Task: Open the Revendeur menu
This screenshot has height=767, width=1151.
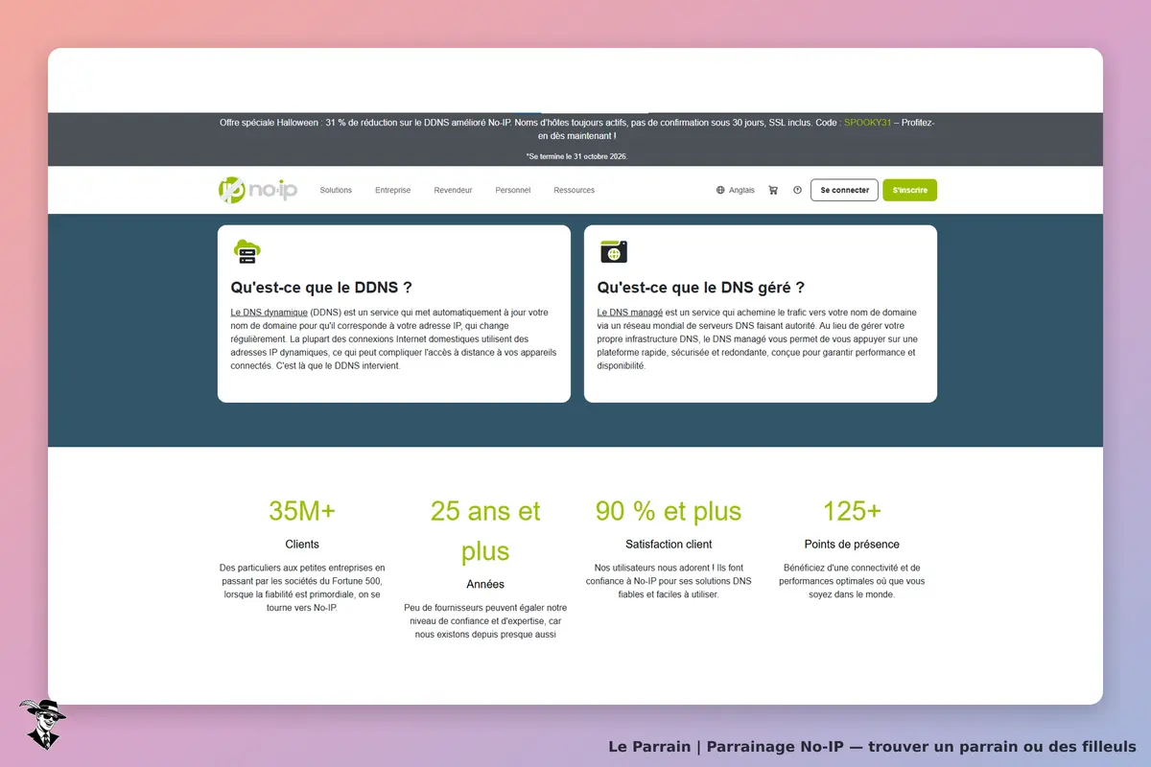Action: click(453, 190)
